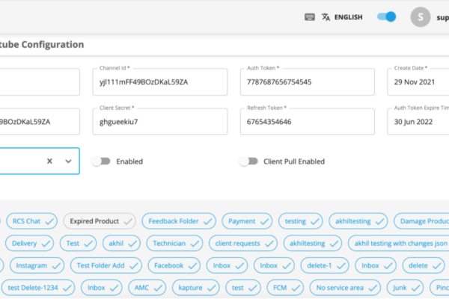Select the Facebook folder chip

point(174,265)
